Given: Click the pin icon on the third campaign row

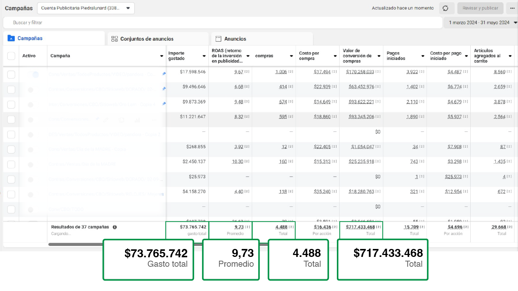Looking at the screenshot, I should coord(164,104).
